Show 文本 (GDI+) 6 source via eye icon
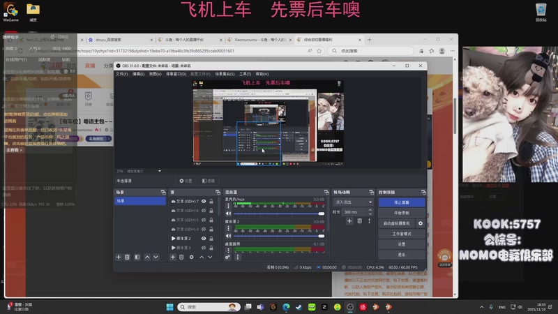The height and width of the screenshot is (314, 558). [204, 211]
